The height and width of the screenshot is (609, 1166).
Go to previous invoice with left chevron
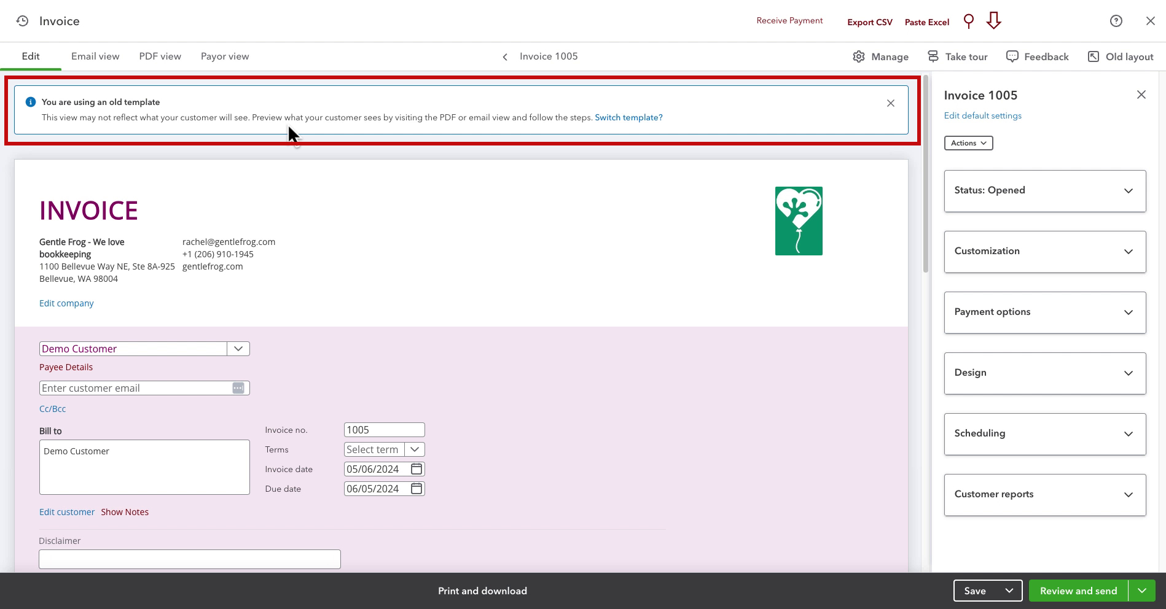click(x=505, y=57)
